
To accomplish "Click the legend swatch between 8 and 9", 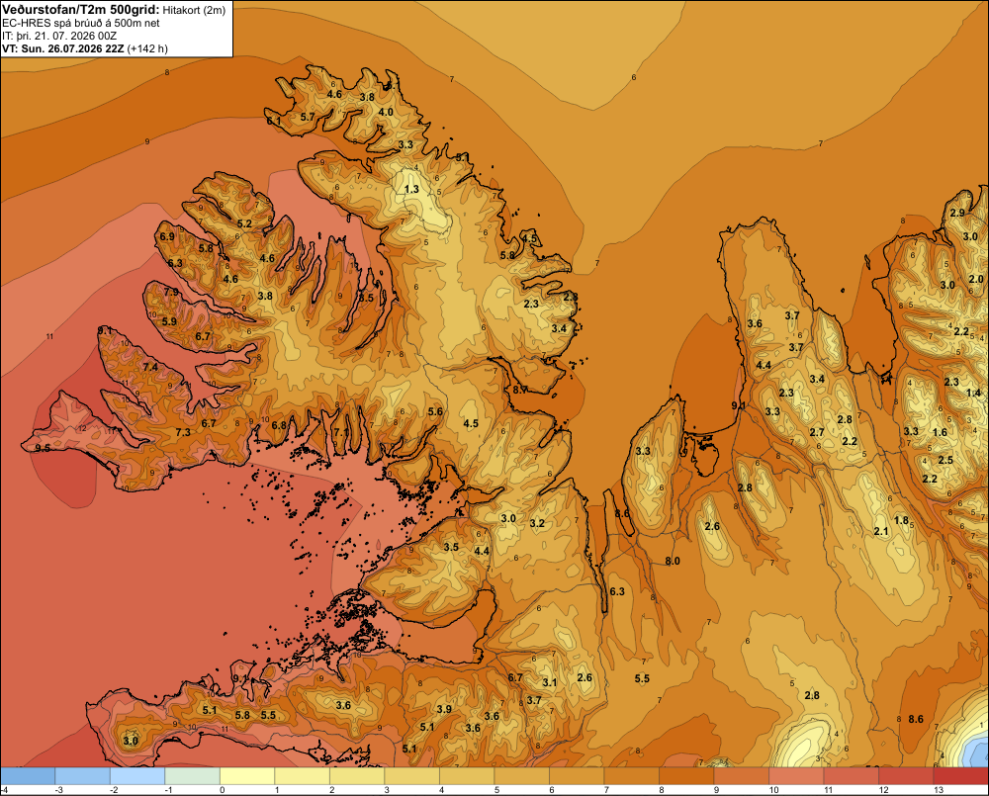I will (686, 776).
